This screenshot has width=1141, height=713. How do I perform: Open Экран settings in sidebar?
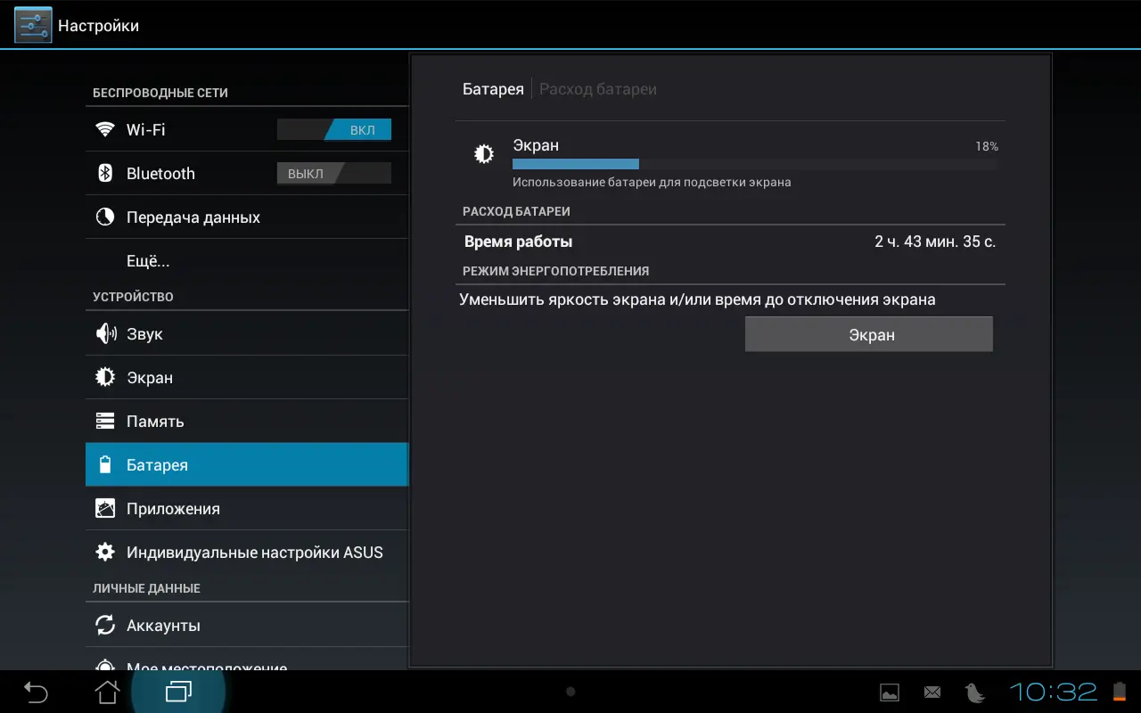[247, 378]
